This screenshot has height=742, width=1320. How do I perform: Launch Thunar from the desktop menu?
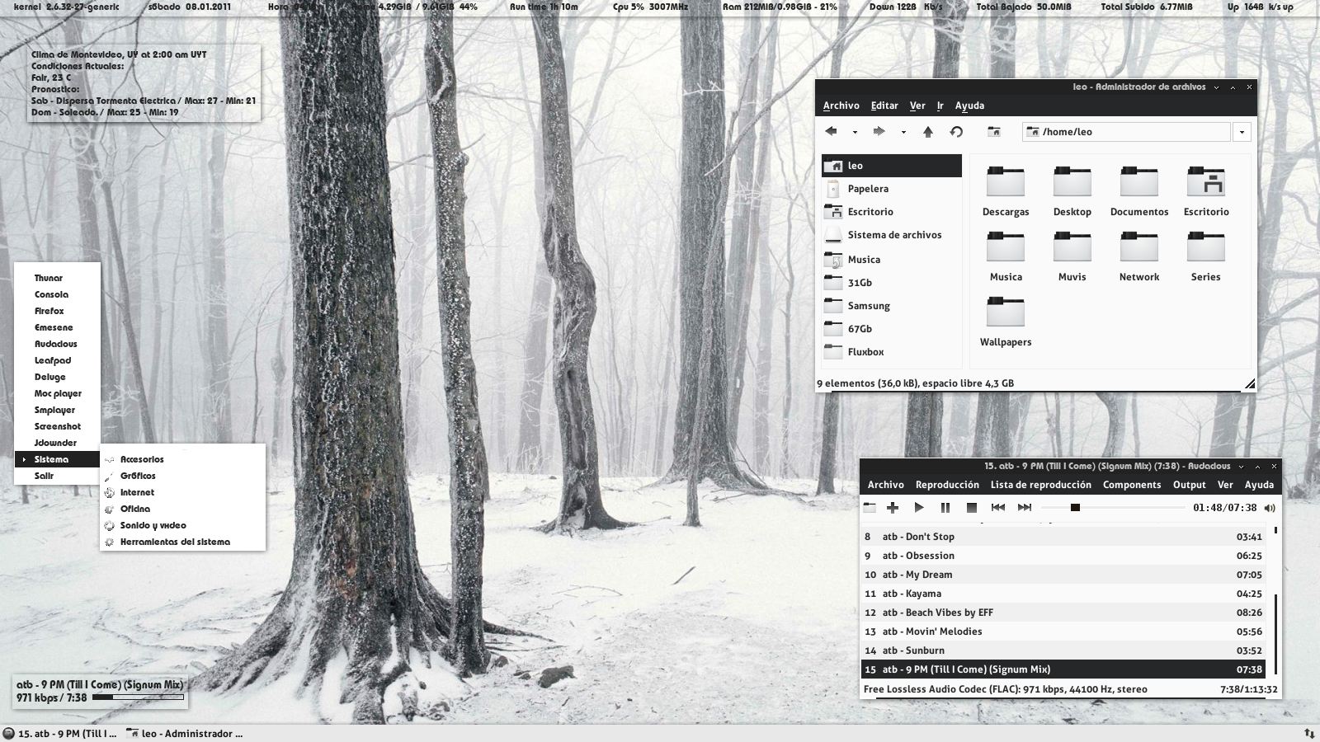[x=58, y=279]
